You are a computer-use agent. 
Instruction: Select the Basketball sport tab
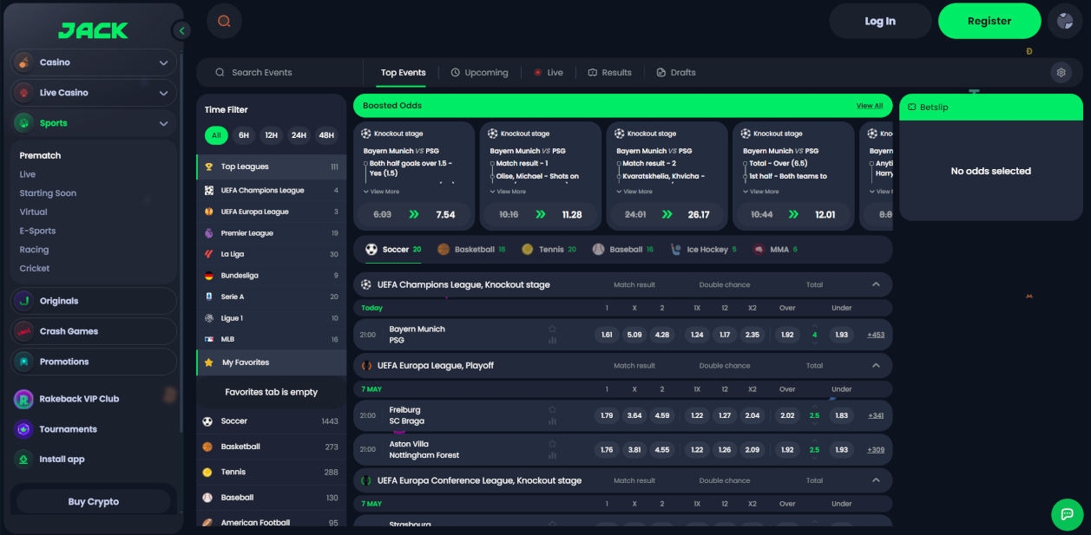tap(471, 250)
